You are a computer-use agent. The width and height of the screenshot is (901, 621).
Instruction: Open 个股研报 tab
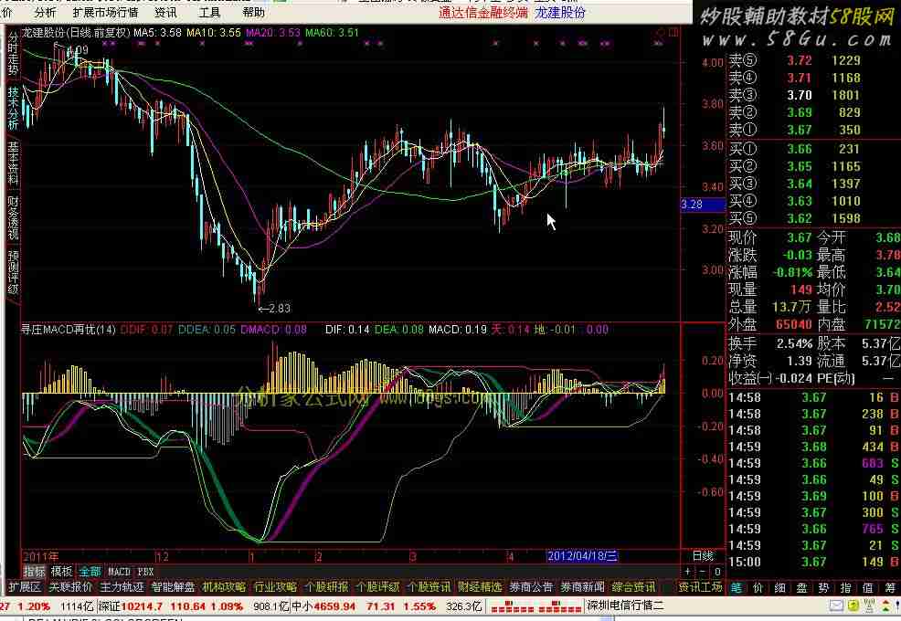(x=326, y=587)
